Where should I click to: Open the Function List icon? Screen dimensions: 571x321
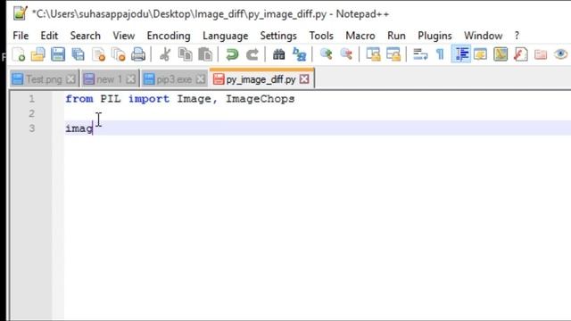521,54
